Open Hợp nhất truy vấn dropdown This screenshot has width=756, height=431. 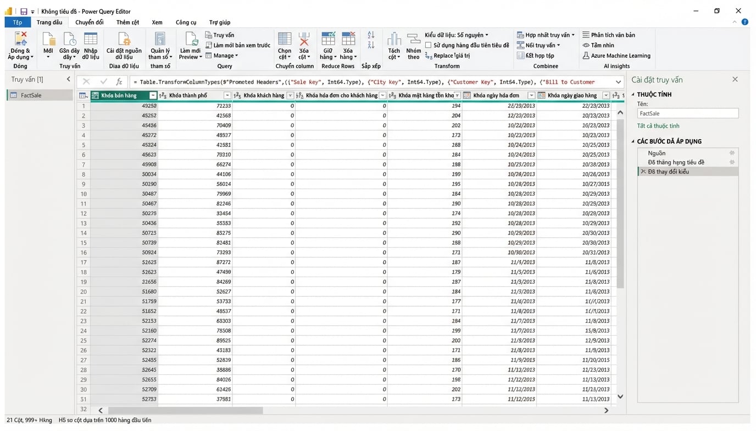pos(546,35)
